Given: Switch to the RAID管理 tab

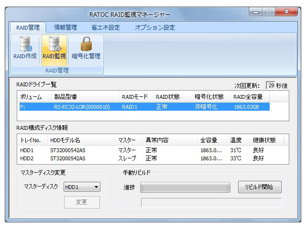Looking at the screenshot, I should (x=28, y=28).
